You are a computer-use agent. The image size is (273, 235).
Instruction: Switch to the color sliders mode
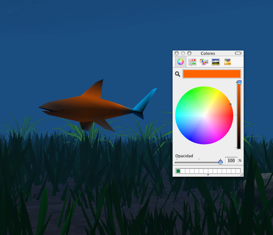[192, 62]
